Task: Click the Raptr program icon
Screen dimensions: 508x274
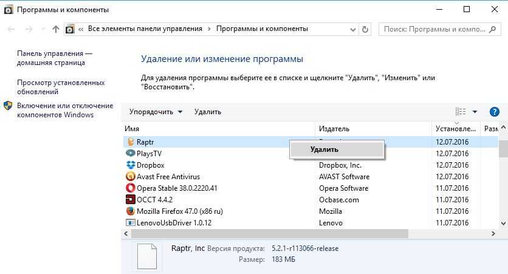Action: click(131, 142)
